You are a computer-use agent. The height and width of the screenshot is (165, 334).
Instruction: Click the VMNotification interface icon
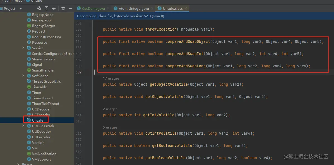tap(29, 154)
